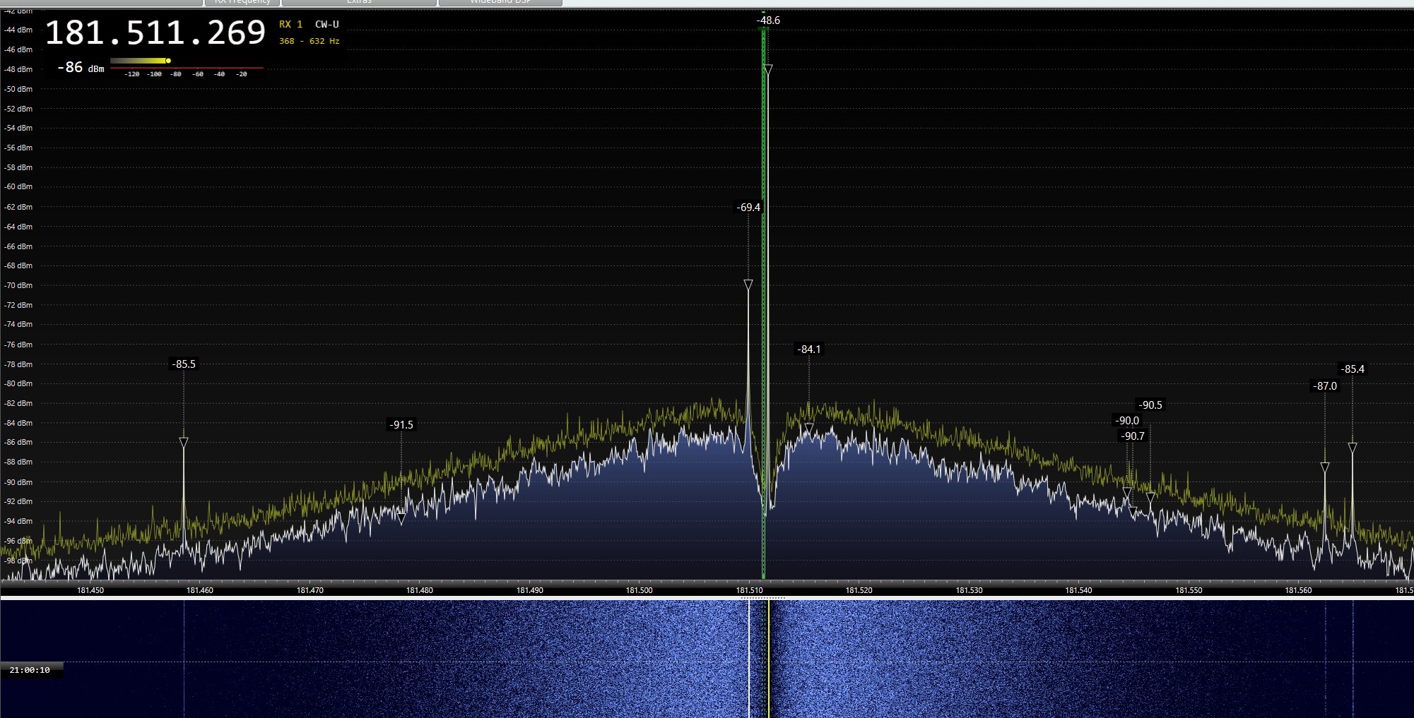
Task: Click the -90 dBm level axis label
Action: point(18,482)
